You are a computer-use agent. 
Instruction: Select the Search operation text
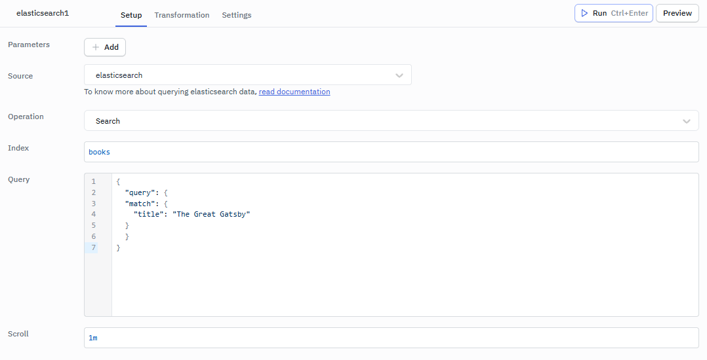click(x=108, y=121)
